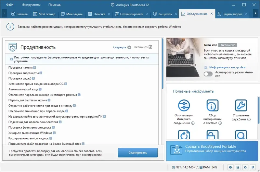
Task: Click the Отключено status badge
Action: (227, 45)
